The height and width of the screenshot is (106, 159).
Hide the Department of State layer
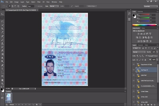pyautogui.click(x=133, y=65)
